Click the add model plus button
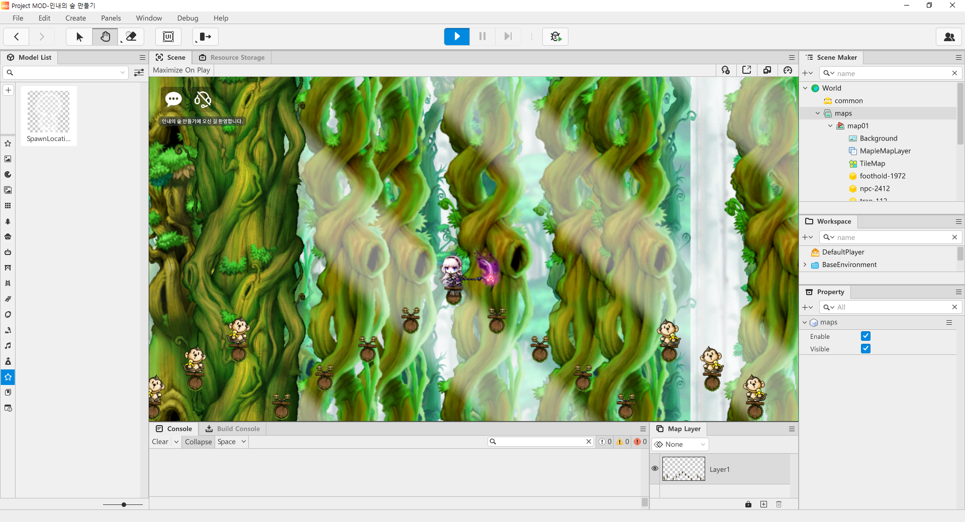965x522 pixels. point(8,90)
